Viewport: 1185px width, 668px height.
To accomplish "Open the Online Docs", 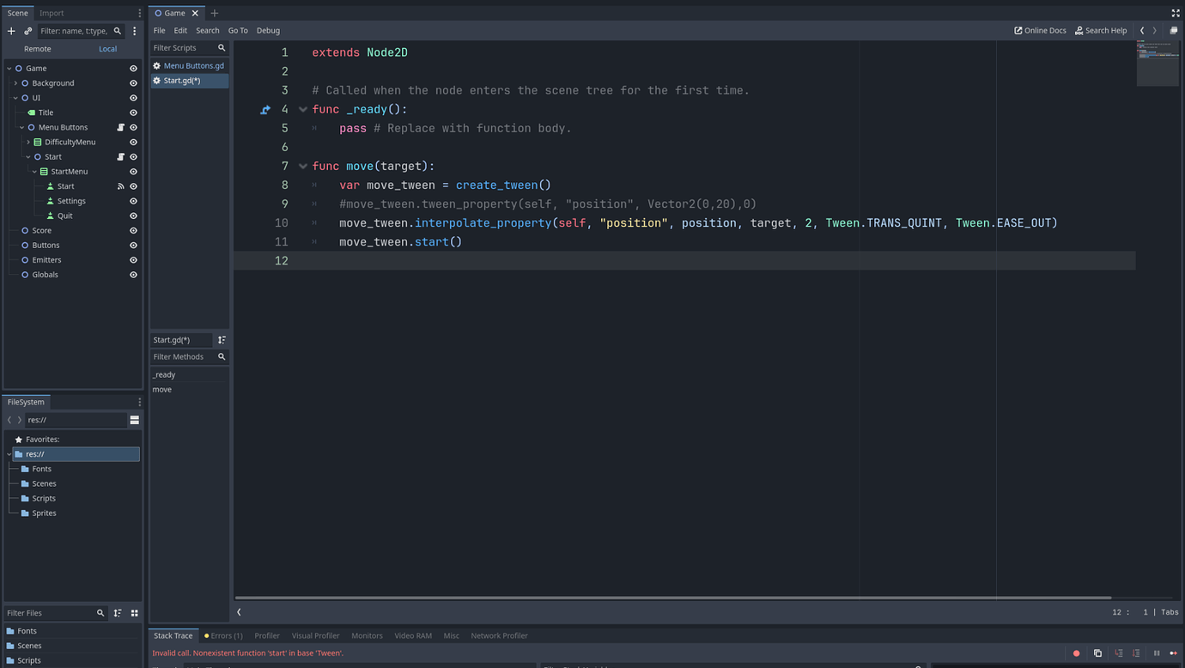I will [x=1039, y=30].
